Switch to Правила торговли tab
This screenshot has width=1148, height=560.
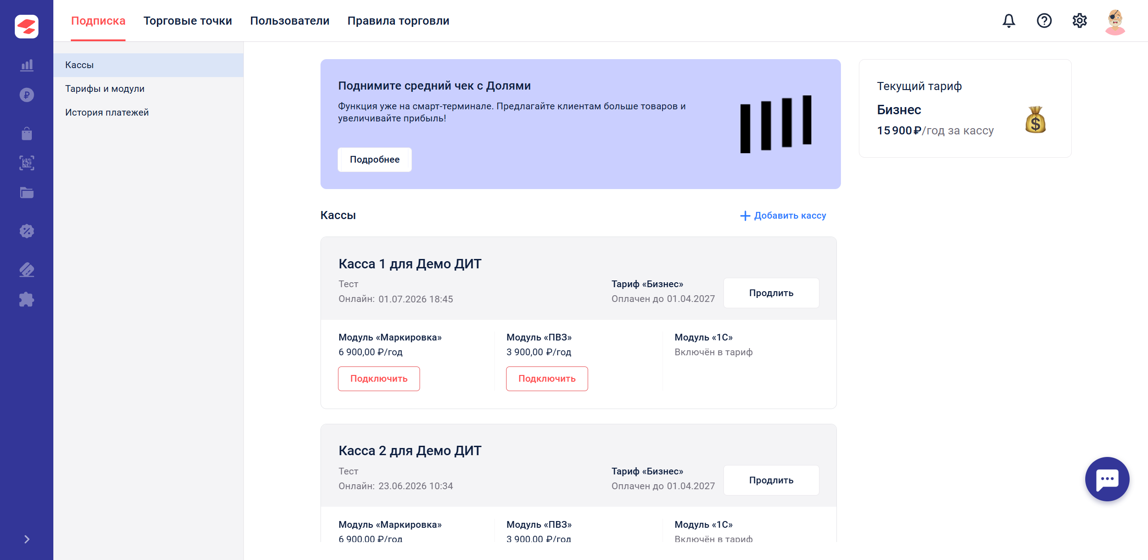coord(398,21)
